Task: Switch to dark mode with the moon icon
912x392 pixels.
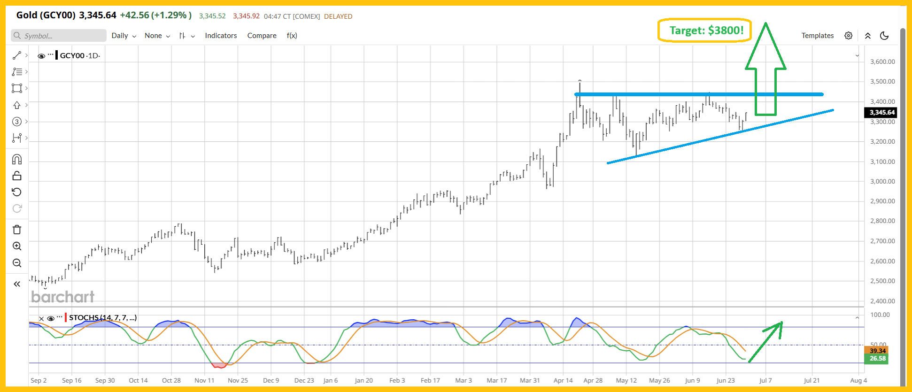Action: click(884, 36)
